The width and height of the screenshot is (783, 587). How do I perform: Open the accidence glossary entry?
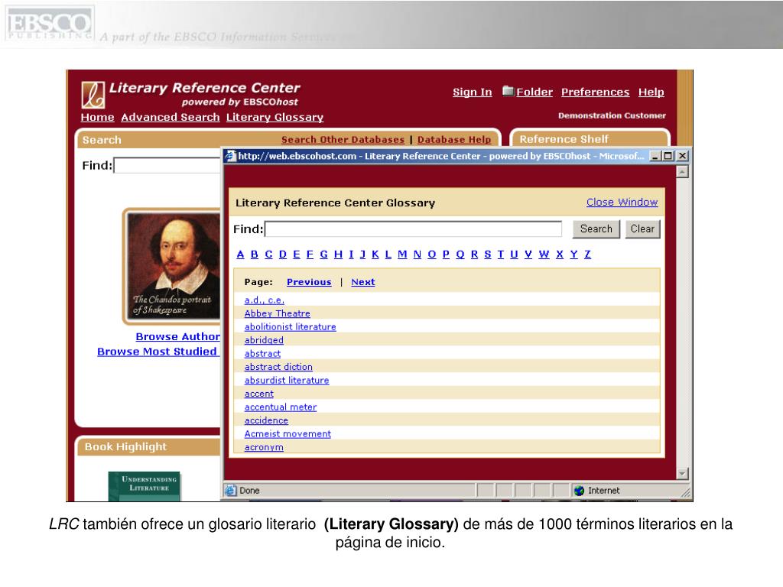tap(266, 421)
